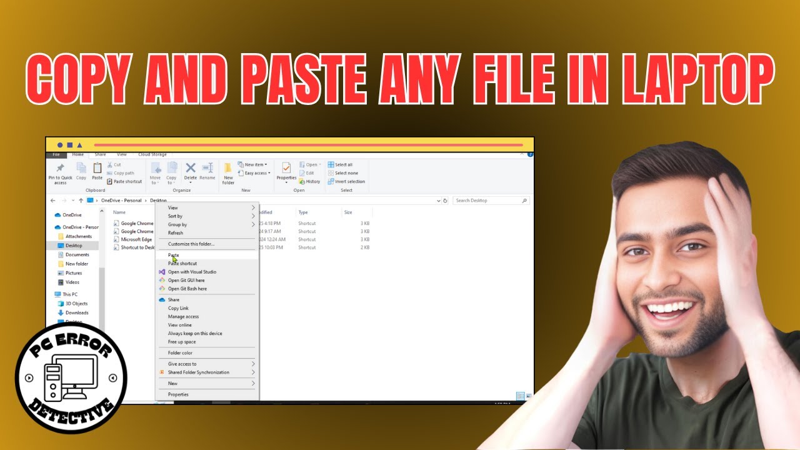Select Downloads under This PC
This screenshot has width=800, height=450.
pos(73,312)
